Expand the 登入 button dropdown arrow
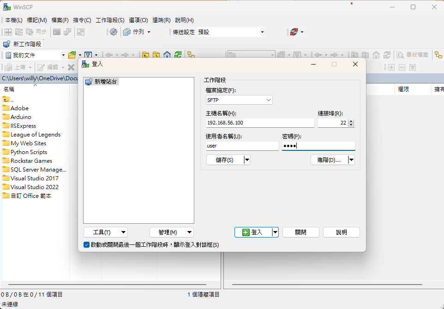This screenshot has width=444, height=309. coord(275,232)
